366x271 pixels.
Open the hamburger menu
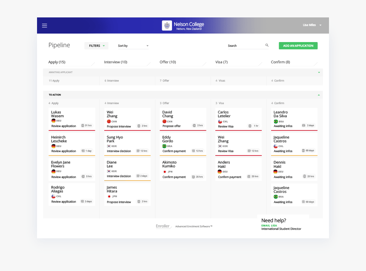click(x=44, y=25)
